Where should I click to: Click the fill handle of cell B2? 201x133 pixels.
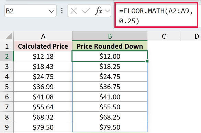pos(147,61)
